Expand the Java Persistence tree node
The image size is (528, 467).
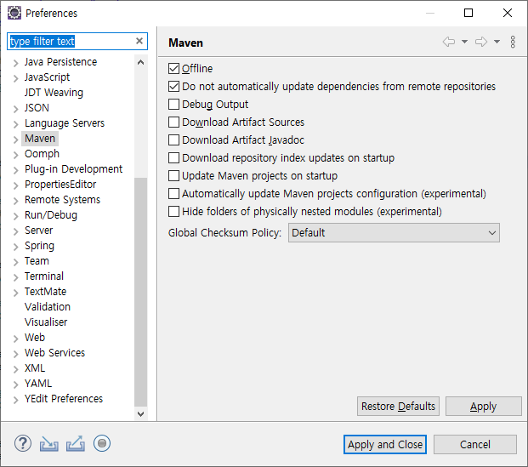(15, 63)
